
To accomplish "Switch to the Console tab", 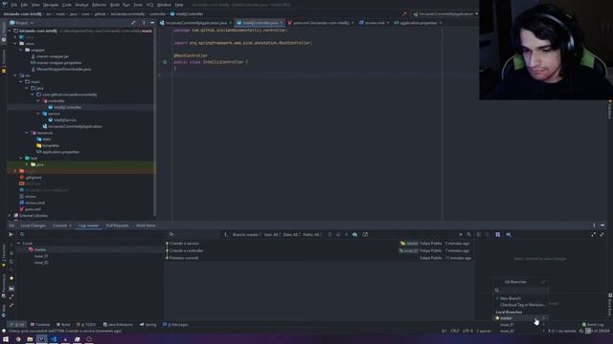I will point(59,226).
